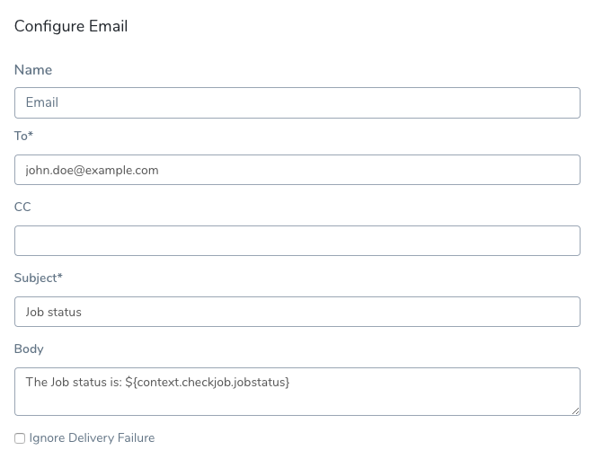Place cursor on john.doe@example.com address text
594x459 pixels.
click(92, 171)
